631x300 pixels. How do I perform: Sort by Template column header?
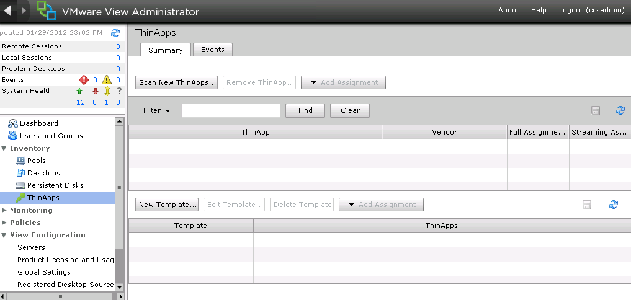click(x=190, y=226)
